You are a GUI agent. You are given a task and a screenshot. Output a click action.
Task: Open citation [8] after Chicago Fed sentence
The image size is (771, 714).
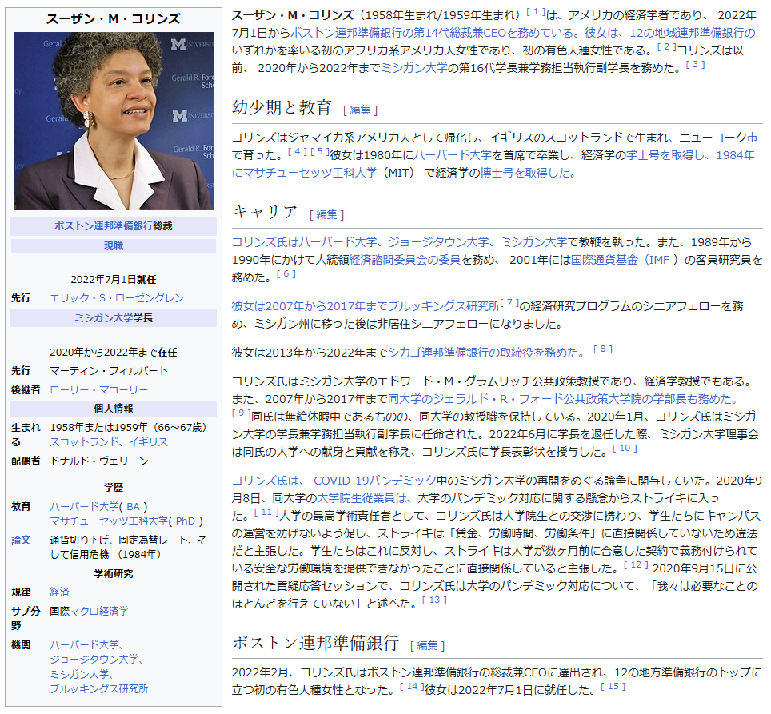(x=603, y=349)
